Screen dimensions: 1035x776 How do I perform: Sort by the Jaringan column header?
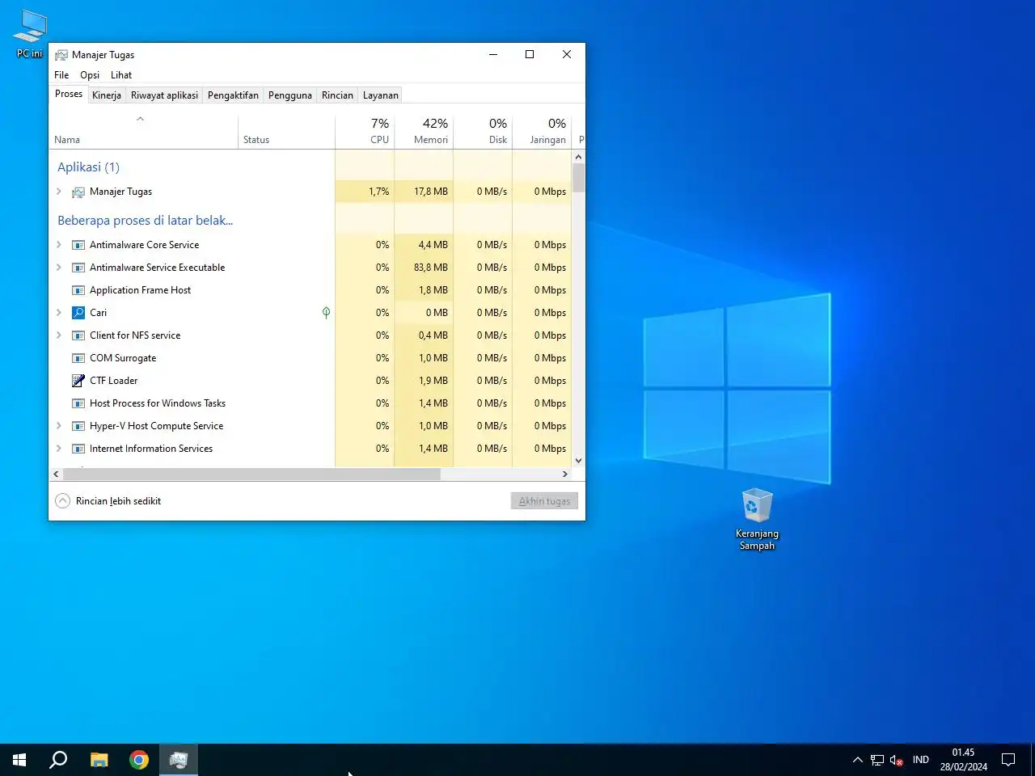point(542,133)
